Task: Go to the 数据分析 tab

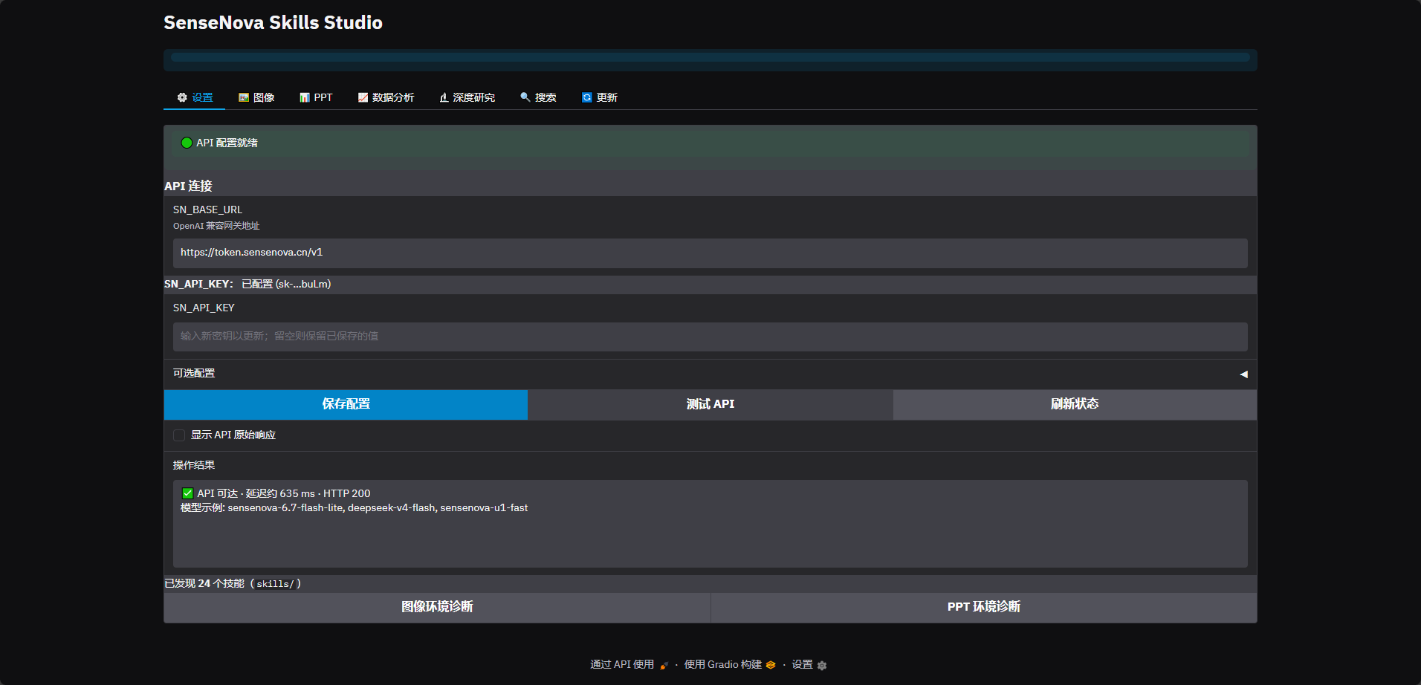Action: [386, 97]
